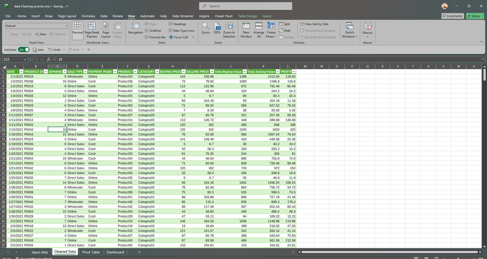Viewport: 487px width, 259px height.
Task: Open the File menu
Action: 8,16
